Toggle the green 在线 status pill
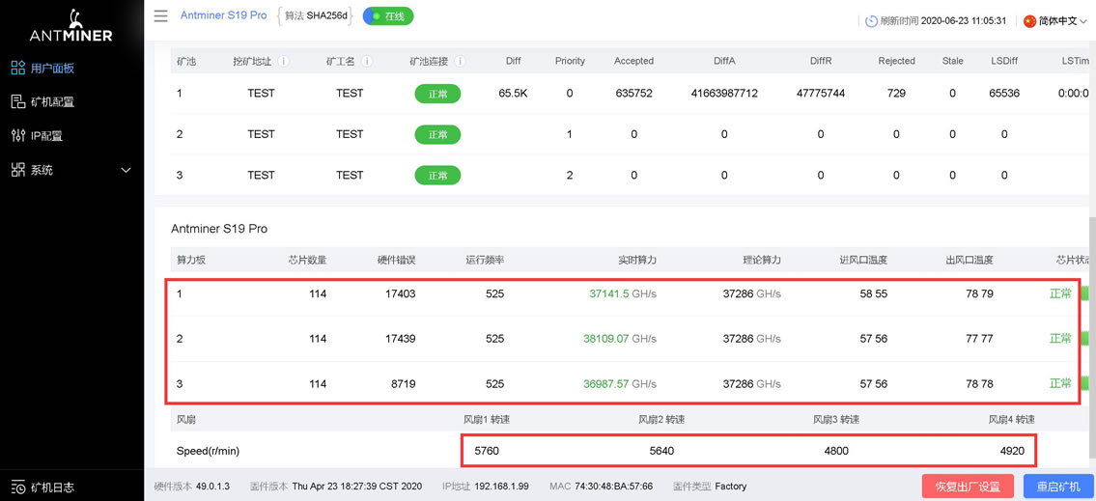Screen dimensions: 1096x501 (388, 16)
